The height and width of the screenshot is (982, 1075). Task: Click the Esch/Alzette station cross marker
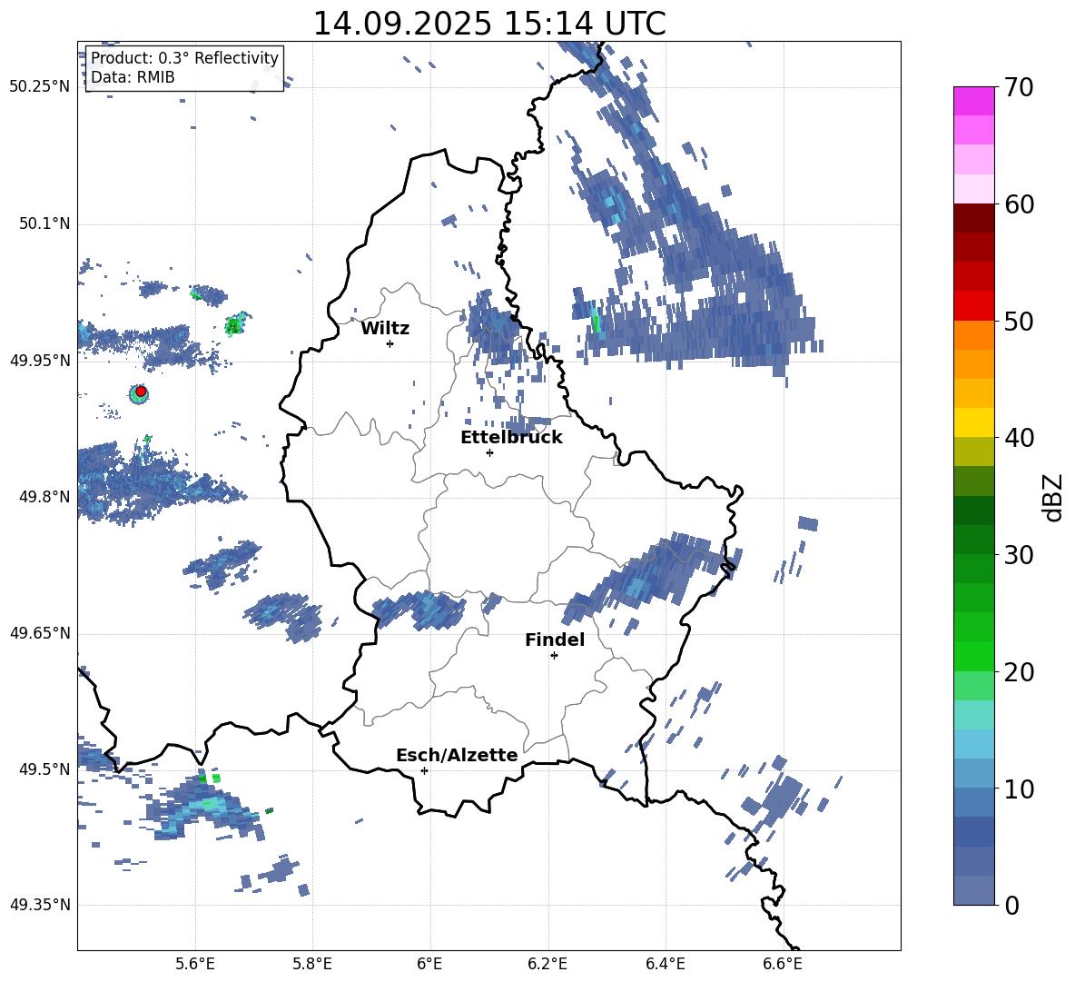pos(424,770)
